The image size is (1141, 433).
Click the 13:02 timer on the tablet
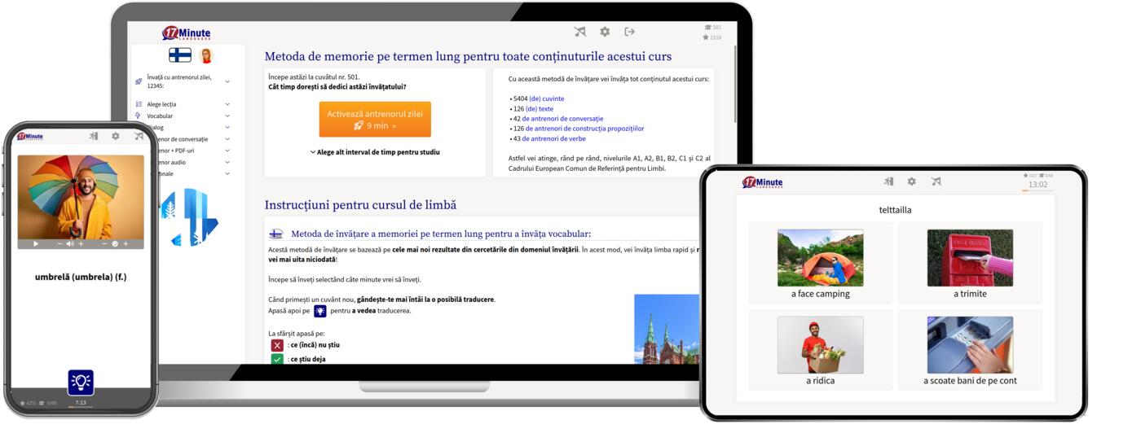coord(1037,185)
